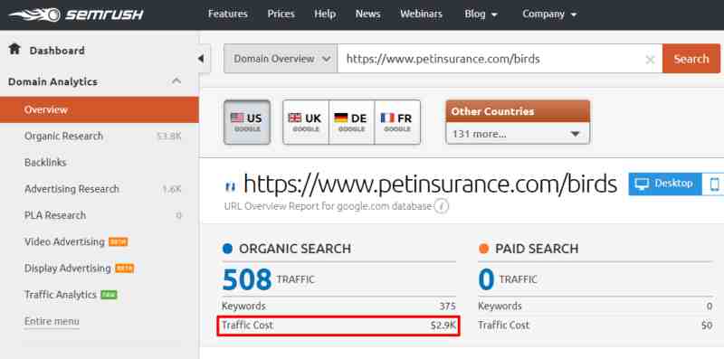Viewport: 724px width, 359px height.
Task: Open the Entire menu link
Action: pyautogui.click(x=52, y=321)
